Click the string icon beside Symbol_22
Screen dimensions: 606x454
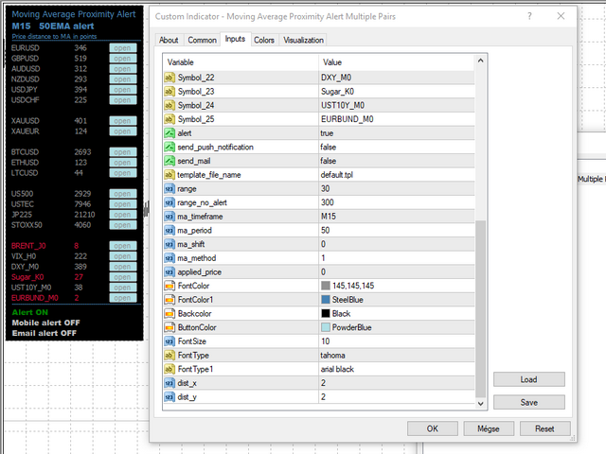(169, 78)
